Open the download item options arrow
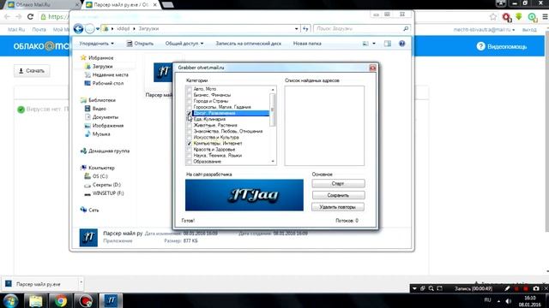 (x=81, y=282)
